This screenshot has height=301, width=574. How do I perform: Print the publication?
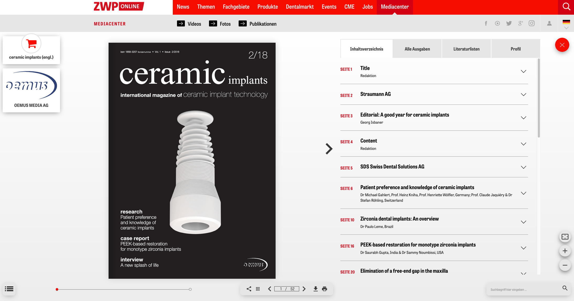pos(324,289)
